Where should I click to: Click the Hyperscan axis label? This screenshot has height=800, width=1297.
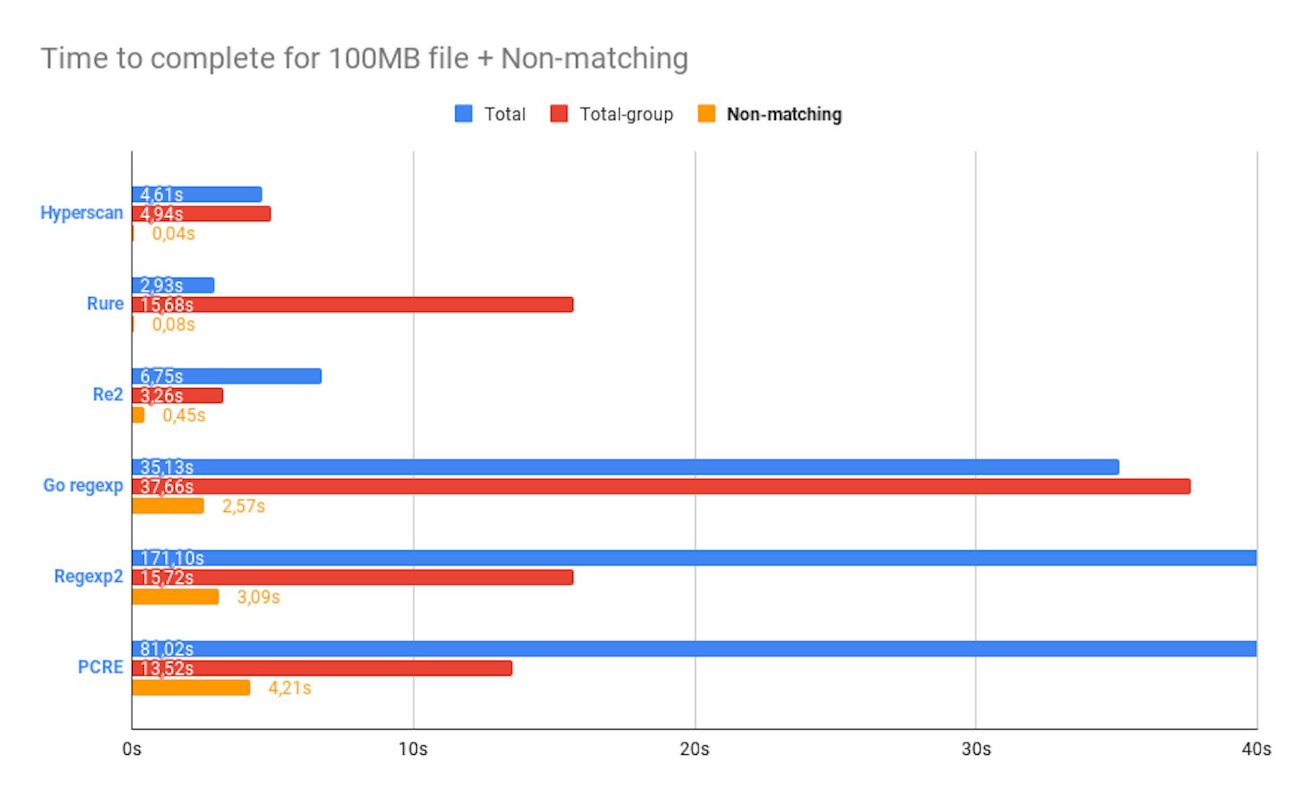click(82, 213)
